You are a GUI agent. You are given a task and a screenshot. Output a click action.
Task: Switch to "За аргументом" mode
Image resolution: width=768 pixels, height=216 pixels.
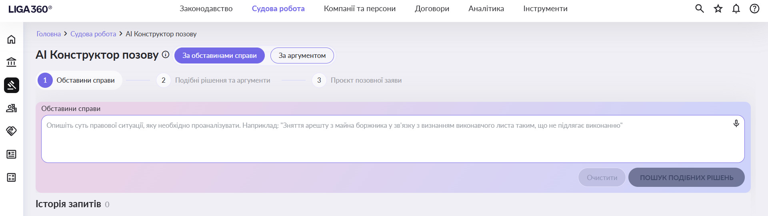(302, 55)
